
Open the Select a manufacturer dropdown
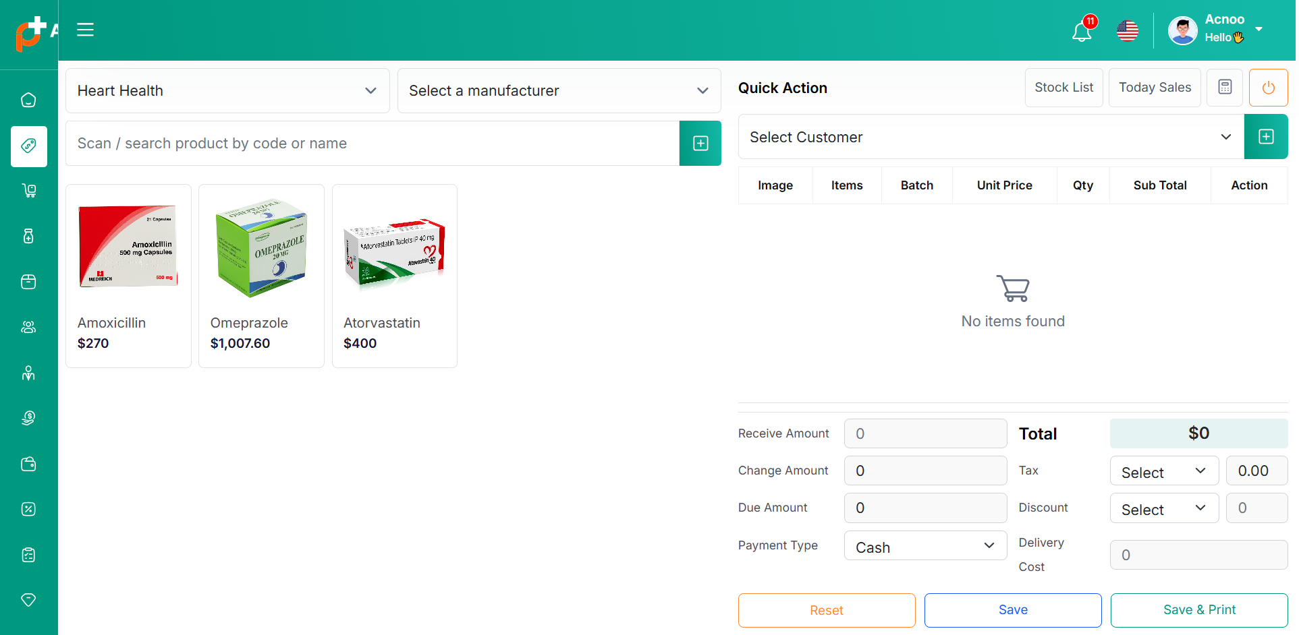click(559, 91)
